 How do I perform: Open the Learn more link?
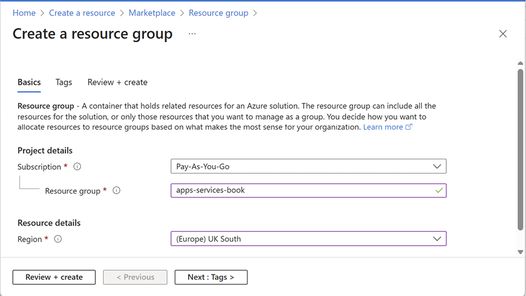(x=383, y=127)
